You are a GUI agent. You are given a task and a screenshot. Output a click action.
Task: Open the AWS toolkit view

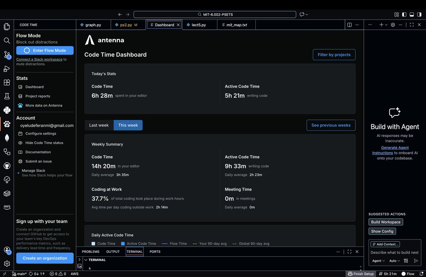coord(7,207)
